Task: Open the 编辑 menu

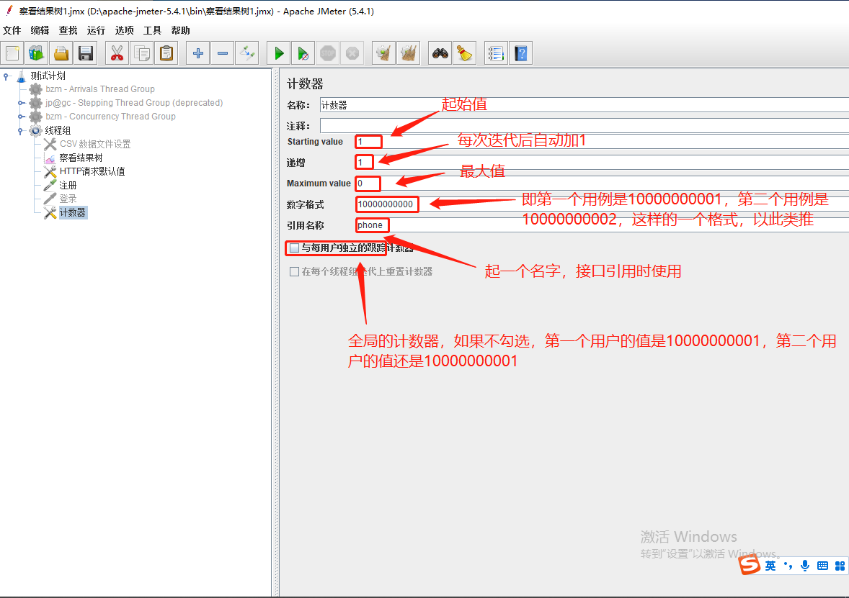Action: [40, 30]
